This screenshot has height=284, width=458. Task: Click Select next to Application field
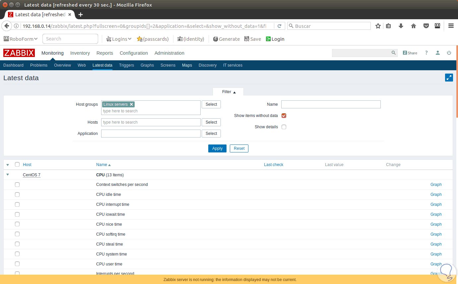click(x=211, y=134)
